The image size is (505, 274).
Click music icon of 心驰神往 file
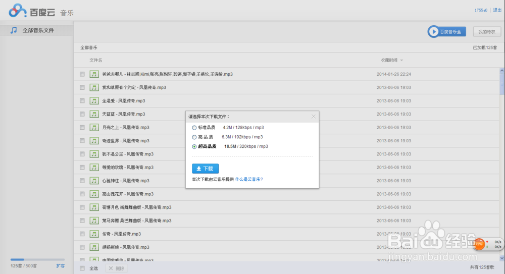pos(94,181)
